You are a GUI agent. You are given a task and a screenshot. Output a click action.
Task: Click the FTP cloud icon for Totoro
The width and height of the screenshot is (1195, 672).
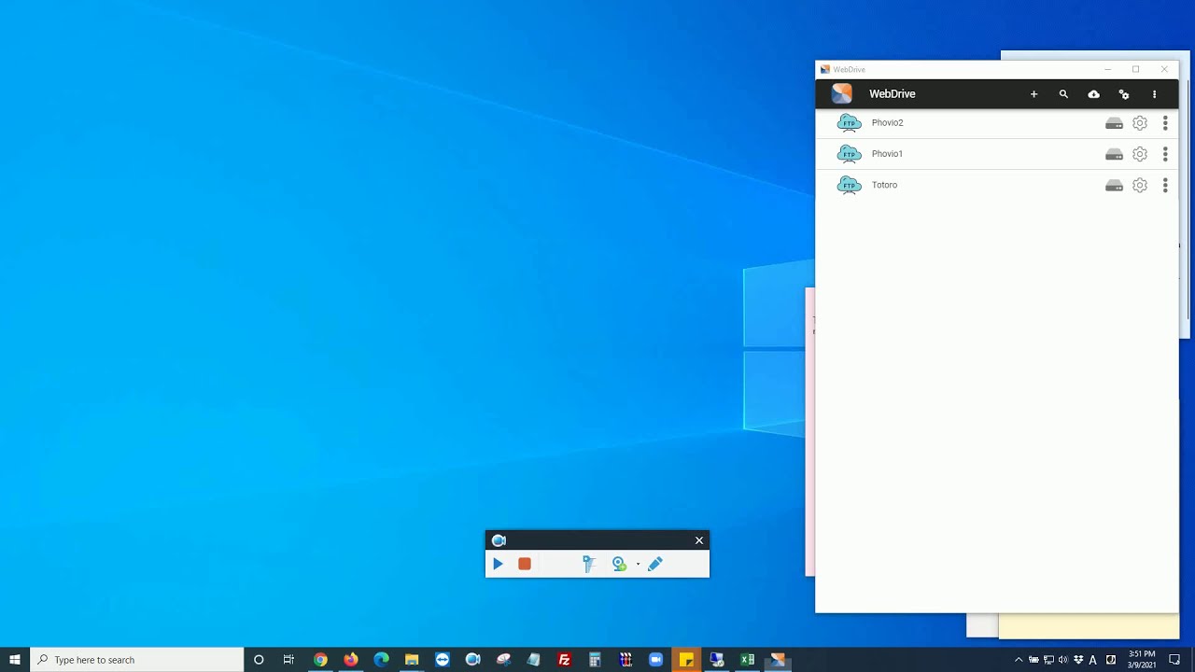(849, 185)
